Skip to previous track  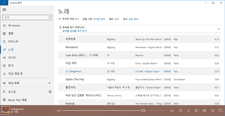tap(180, 111)
